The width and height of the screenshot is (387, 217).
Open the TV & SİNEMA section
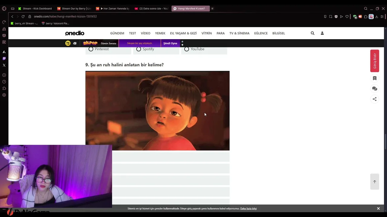(x=239, y=33)
